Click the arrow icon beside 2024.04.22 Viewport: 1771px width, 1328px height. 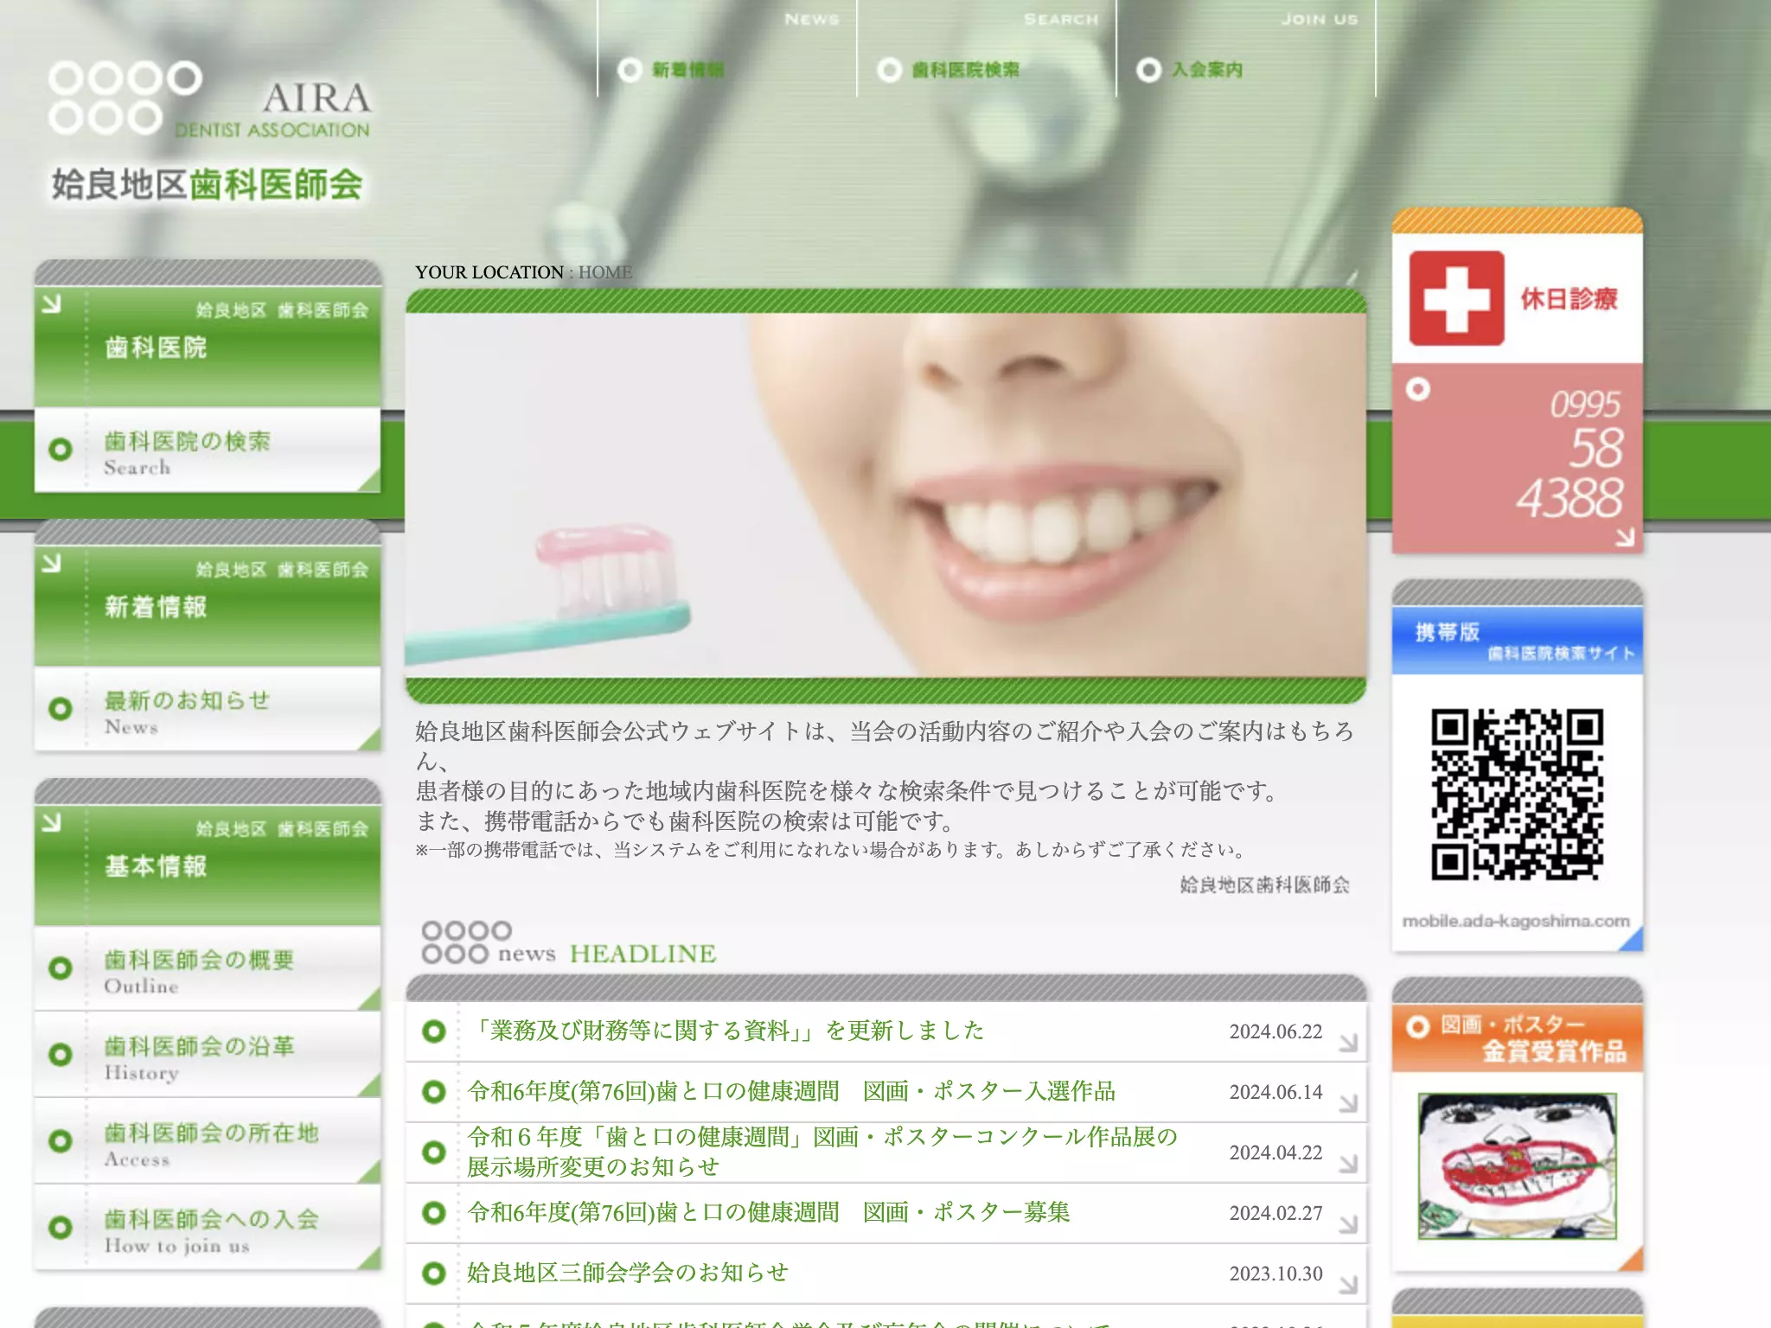pyautogui.click(x=1348, y=1164)
